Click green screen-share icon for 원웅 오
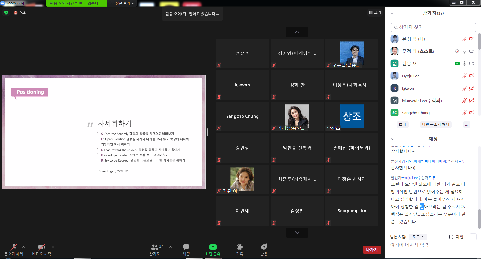 pyautogui.click(x=457, y=64)
